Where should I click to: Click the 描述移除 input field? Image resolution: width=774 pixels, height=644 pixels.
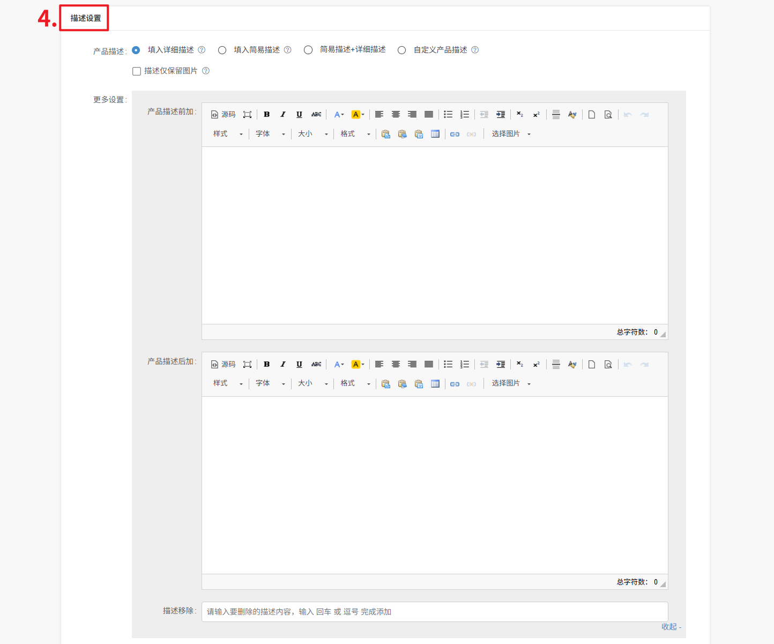pyautogui.click(x=434, y=612)
